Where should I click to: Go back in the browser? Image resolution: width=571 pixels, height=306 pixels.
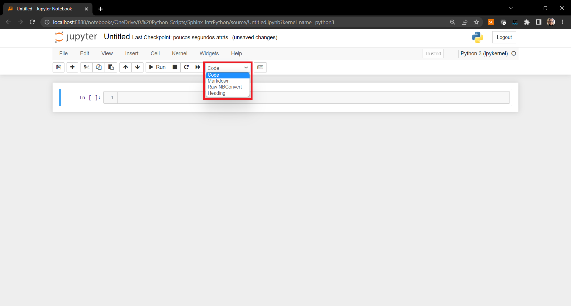(x=8, y=22)
